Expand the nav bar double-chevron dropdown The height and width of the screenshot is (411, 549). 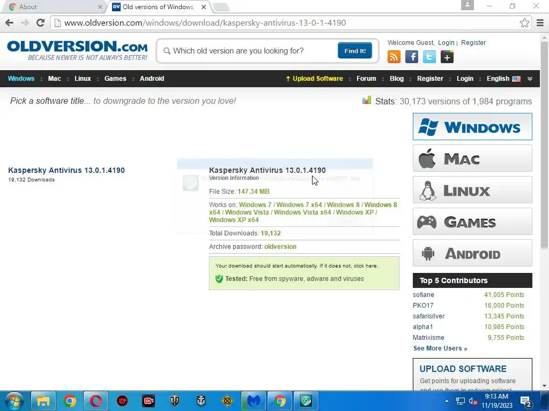coord(530,79)
